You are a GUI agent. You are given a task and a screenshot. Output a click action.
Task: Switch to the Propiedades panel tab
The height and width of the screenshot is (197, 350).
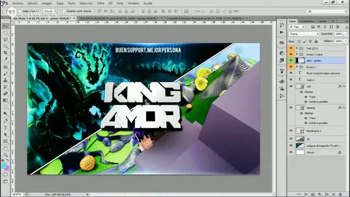[x=306, y=21]
